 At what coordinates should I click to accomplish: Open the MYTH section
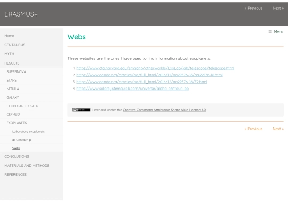click(x=10, y=54)
